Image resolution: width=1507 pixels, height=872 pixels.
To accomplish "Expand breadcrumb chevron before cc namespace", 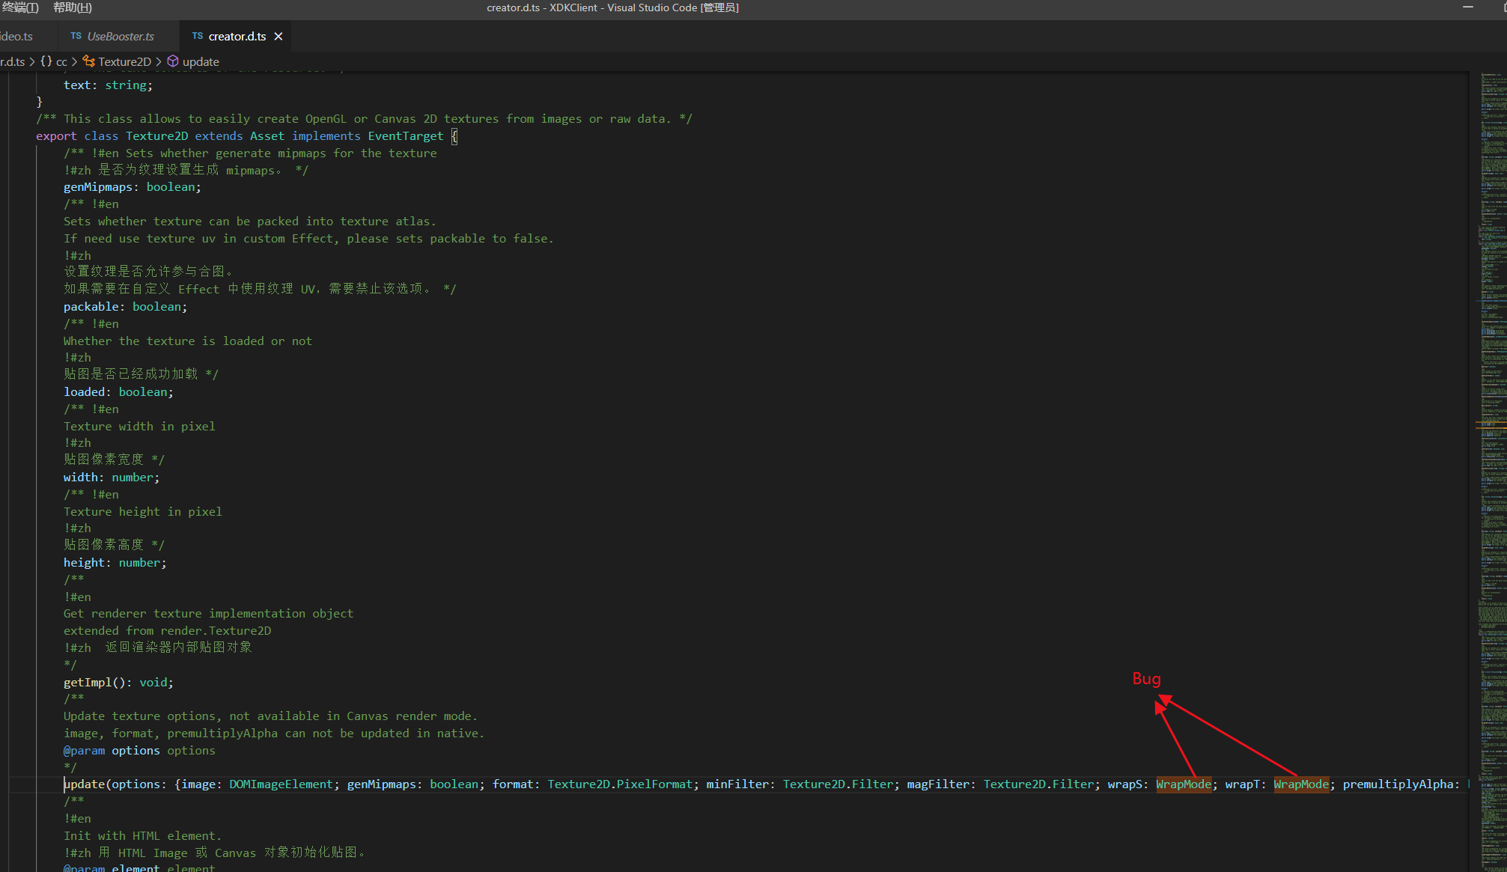I will [32, 62].
